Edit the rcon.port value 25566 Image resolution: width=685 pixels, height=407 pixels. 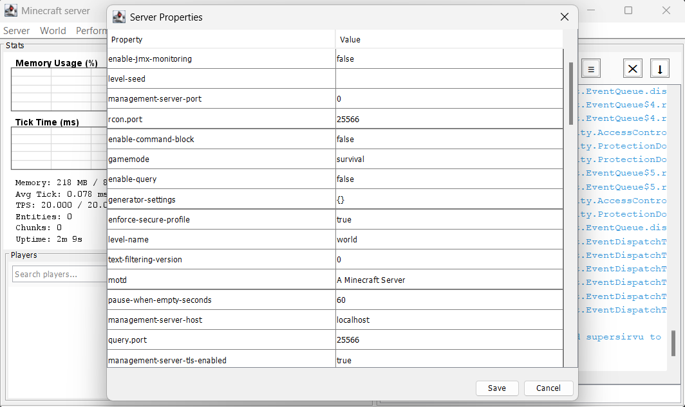(x=449, y=119)
